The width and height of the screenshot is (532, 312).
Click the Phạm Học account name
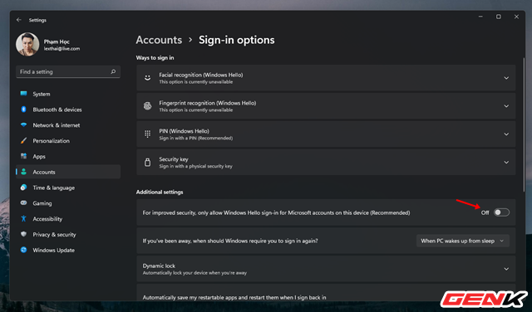[x=57, y=41]
